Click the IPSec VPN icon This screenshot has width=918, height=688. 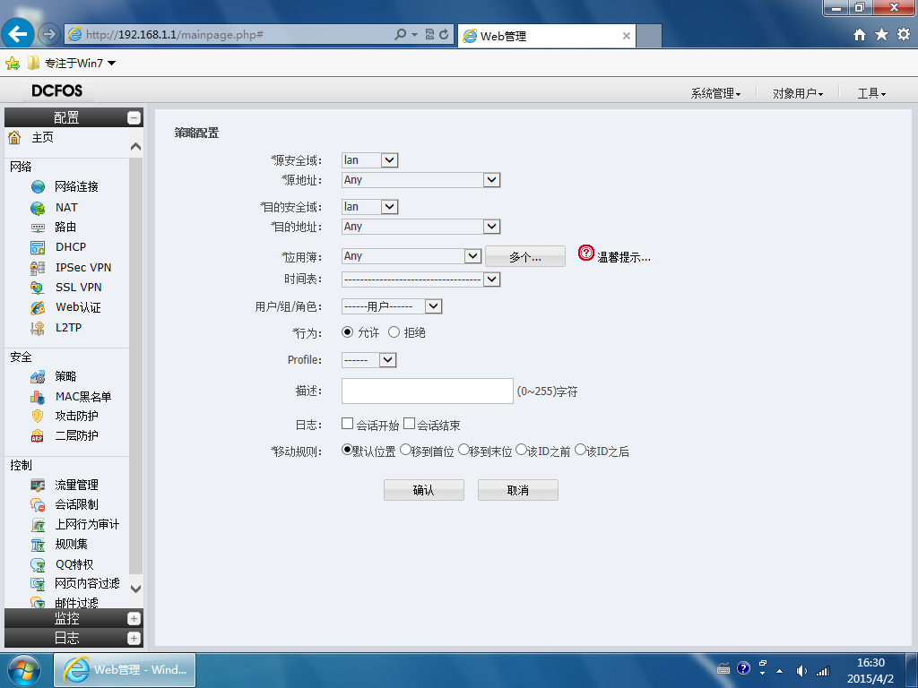[38, 268]
